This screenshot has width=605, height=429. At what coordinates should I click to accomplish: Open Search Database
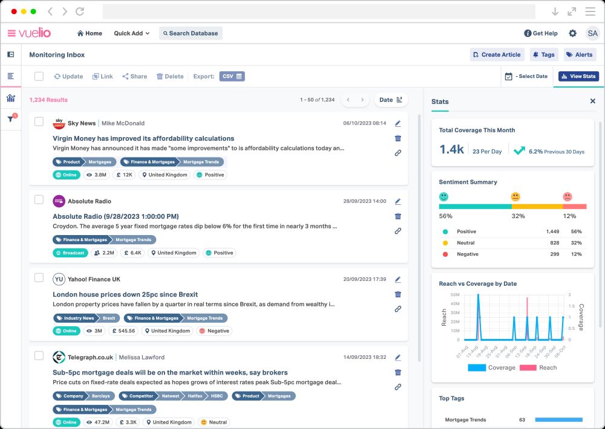[x=191, y=33]
